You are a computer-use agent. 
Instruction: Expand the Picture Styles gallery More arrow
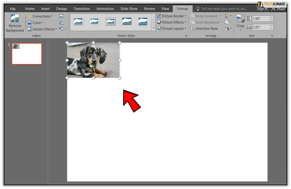tap(154, 28)
